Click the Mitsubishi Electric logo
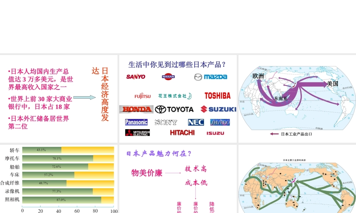Image resolution: width=356 pixels, height=213 pixels. [x=137, y=133]
